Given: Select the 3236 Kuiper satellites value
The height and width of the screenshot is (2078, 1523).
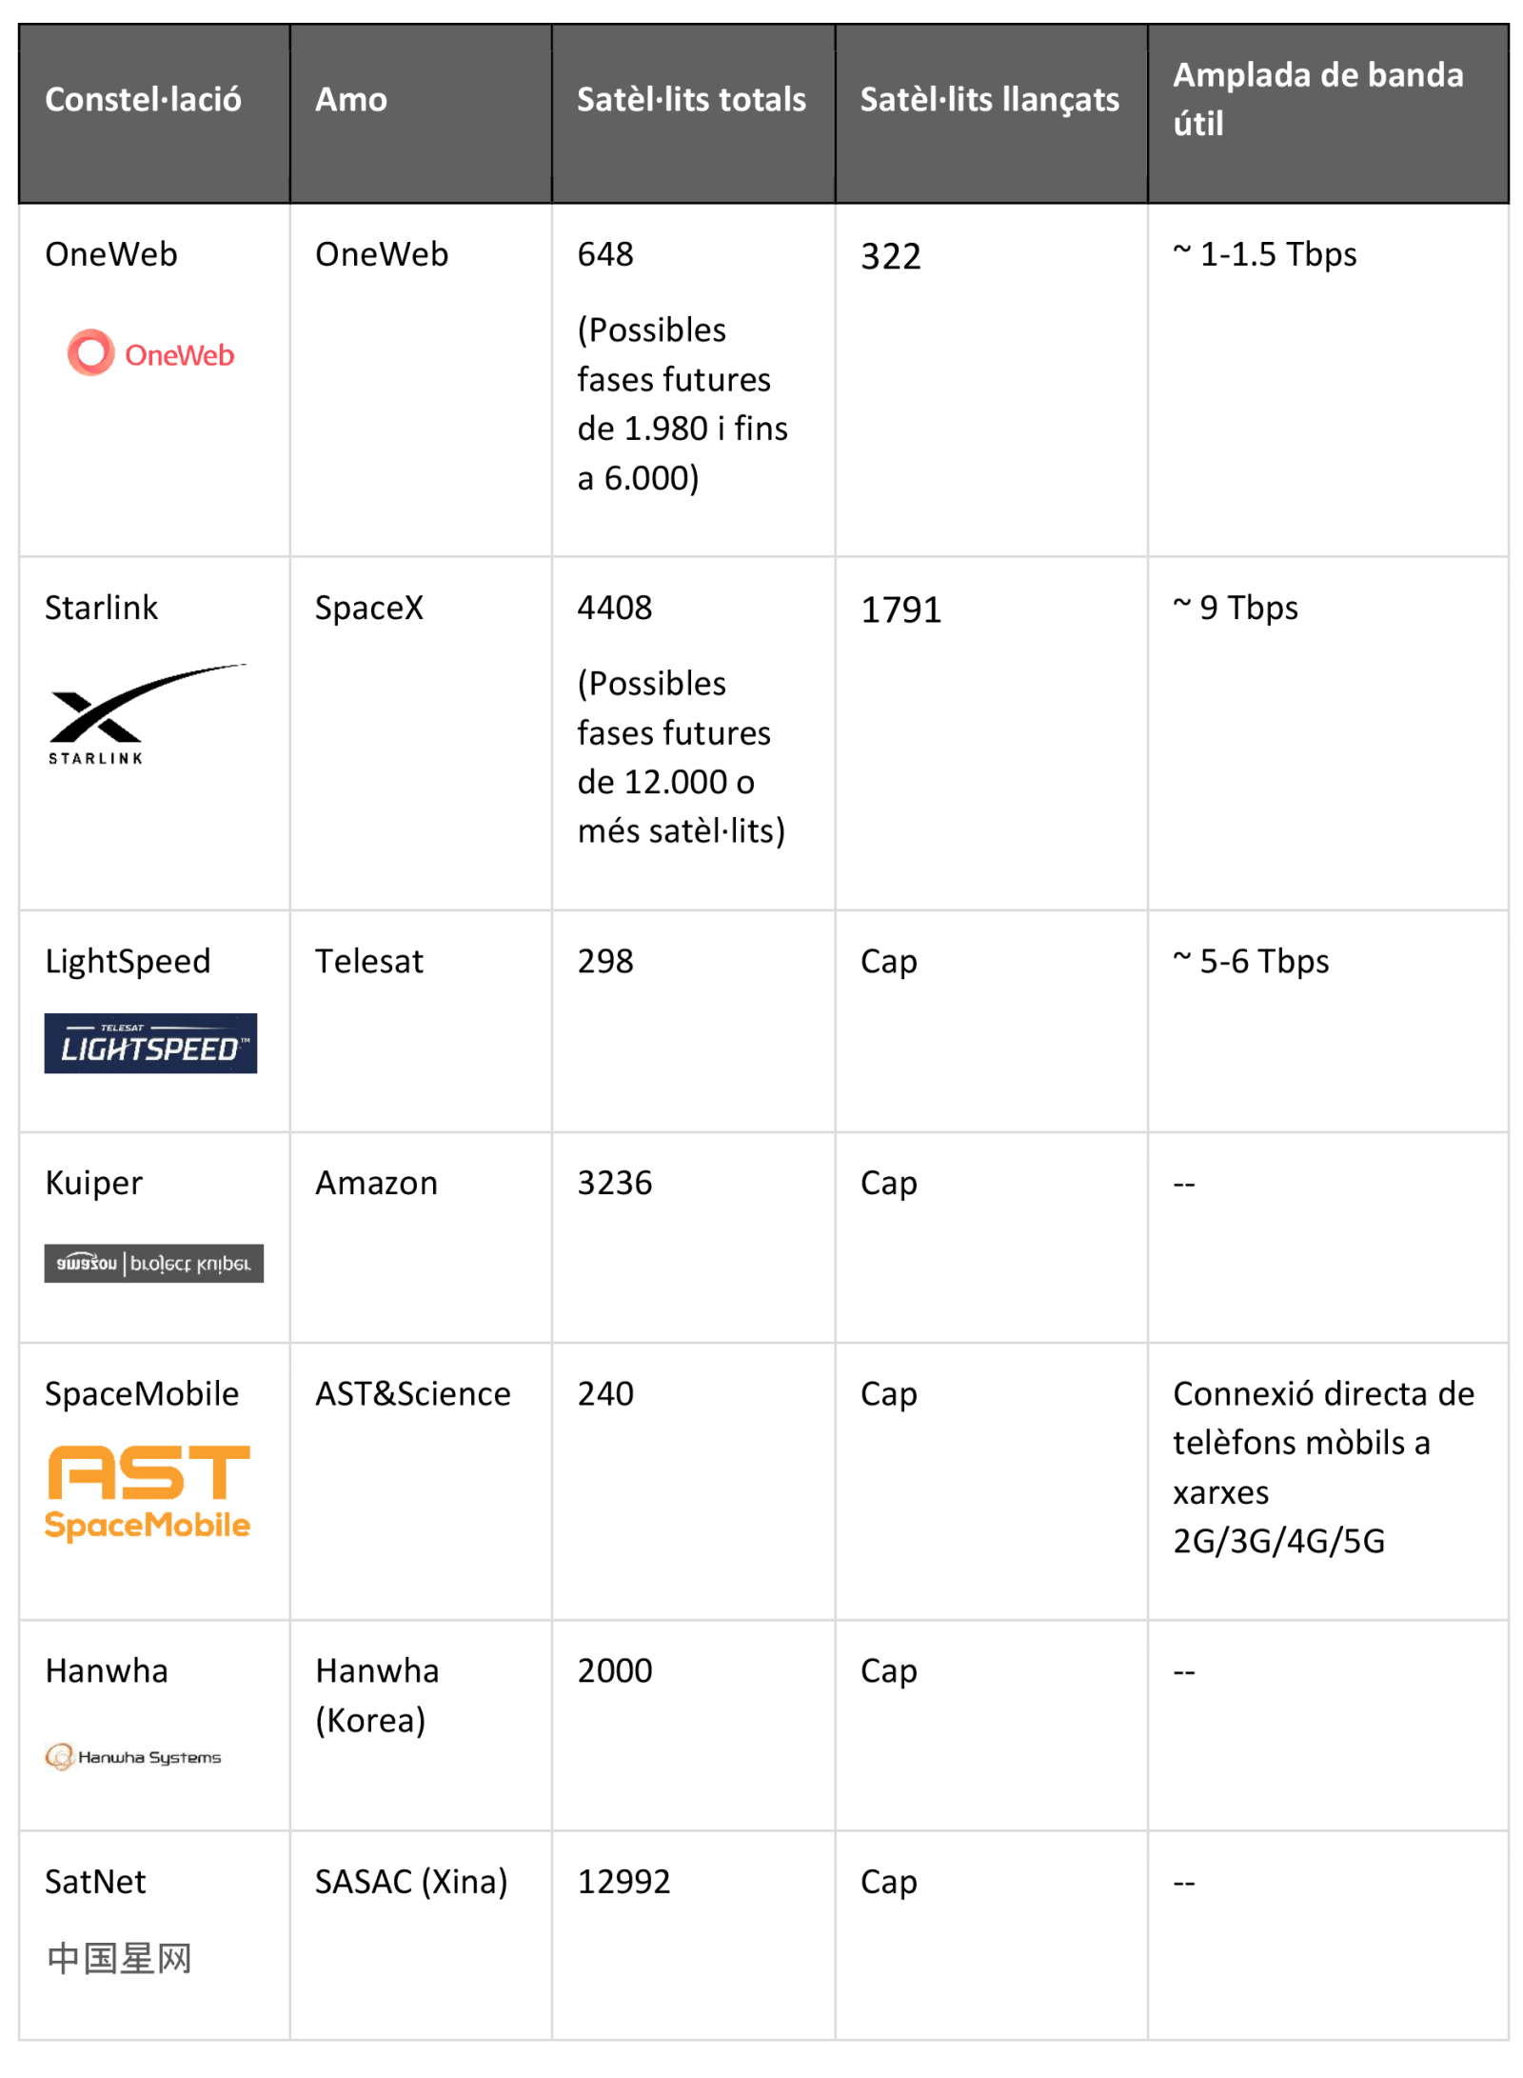Looking at the screenshot, I should 615,1183.
